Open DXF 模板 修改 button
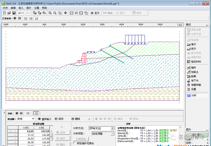This screenshot has width=211, height=146. pyautogui.click(x=137, y=13)
